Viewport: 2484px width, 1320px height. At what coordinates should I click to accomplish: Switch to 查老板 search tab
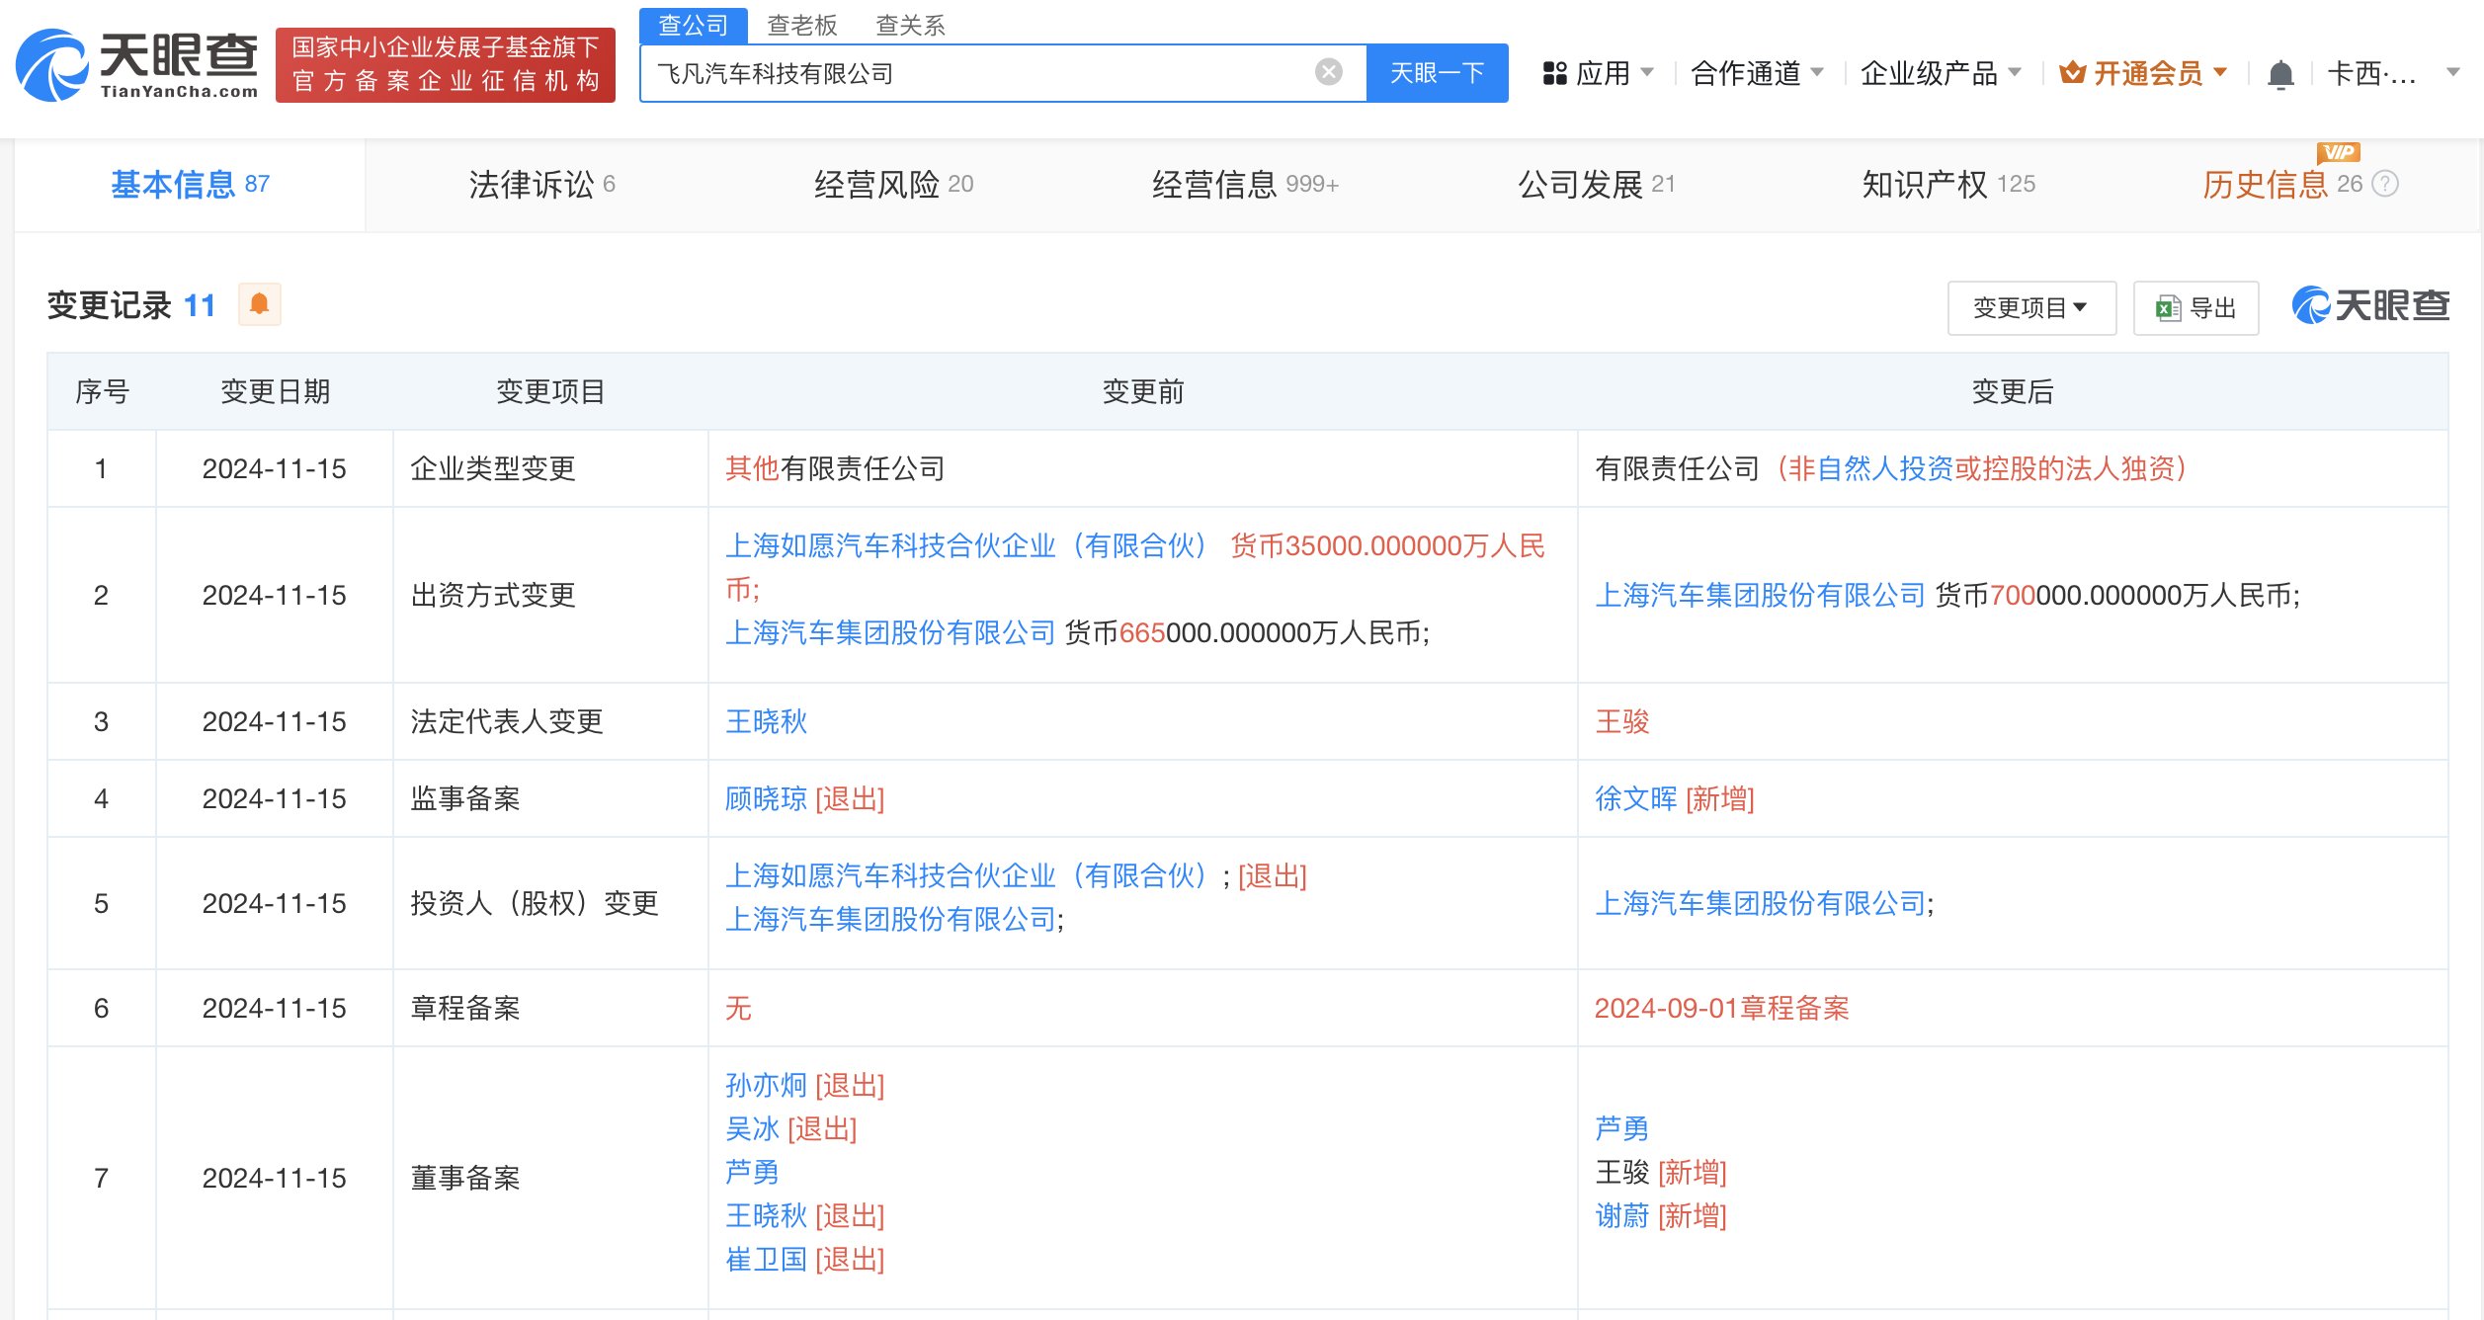click(802, 25)
